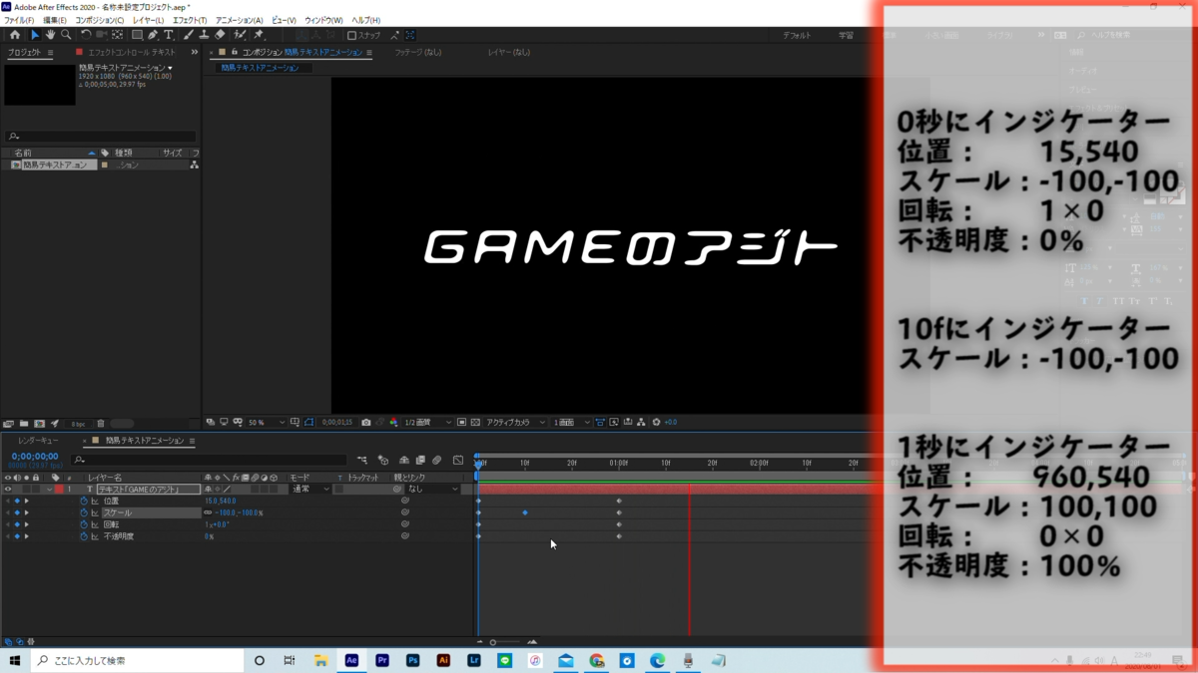
Task: Open the 通常 blend mode dropdown
Action: [x=311, y=490]
